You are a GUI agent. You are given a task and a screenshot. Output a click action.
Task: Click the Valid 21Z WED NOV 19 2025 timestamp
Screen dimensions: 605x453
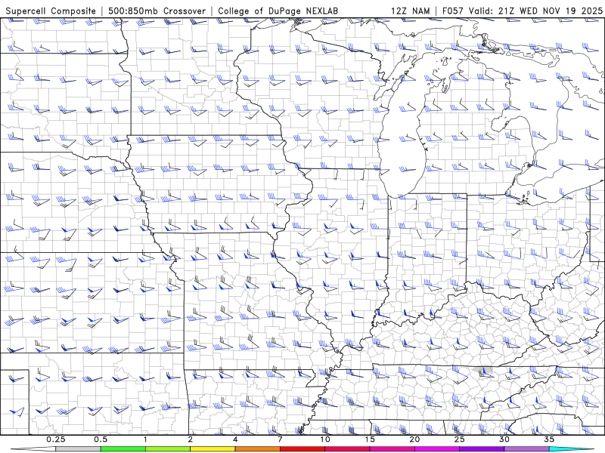pyautogui.click(x=535, y=11)
